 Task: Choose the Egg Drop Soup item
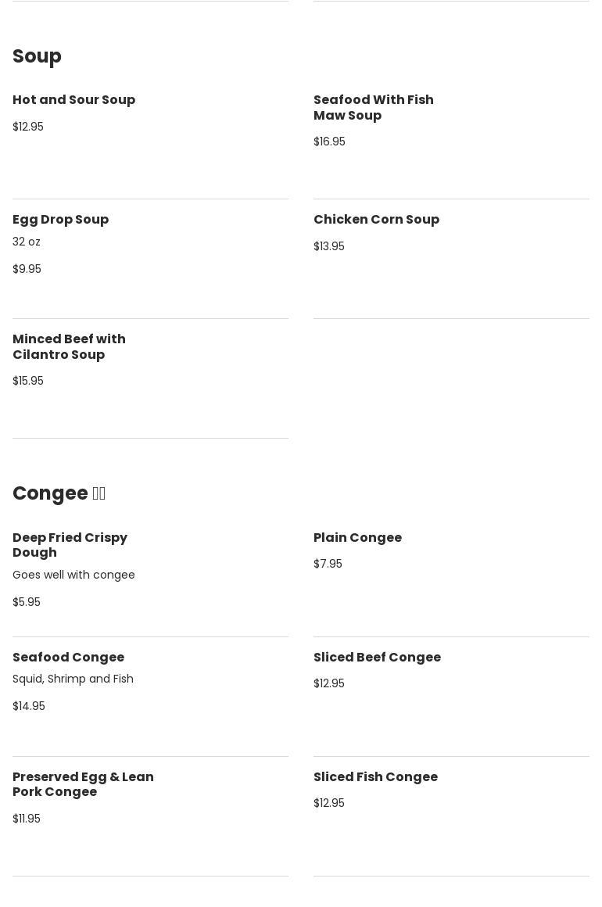(x=61, y=220)
